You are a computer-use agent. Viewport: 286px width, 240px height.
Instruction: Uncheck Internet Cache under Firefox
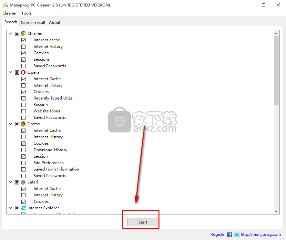coord(23,131)
